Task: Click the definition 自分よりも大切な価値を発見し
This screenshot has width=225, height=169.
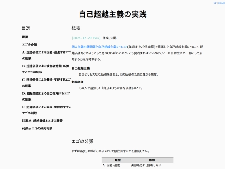Action: (x=118, y=74)
